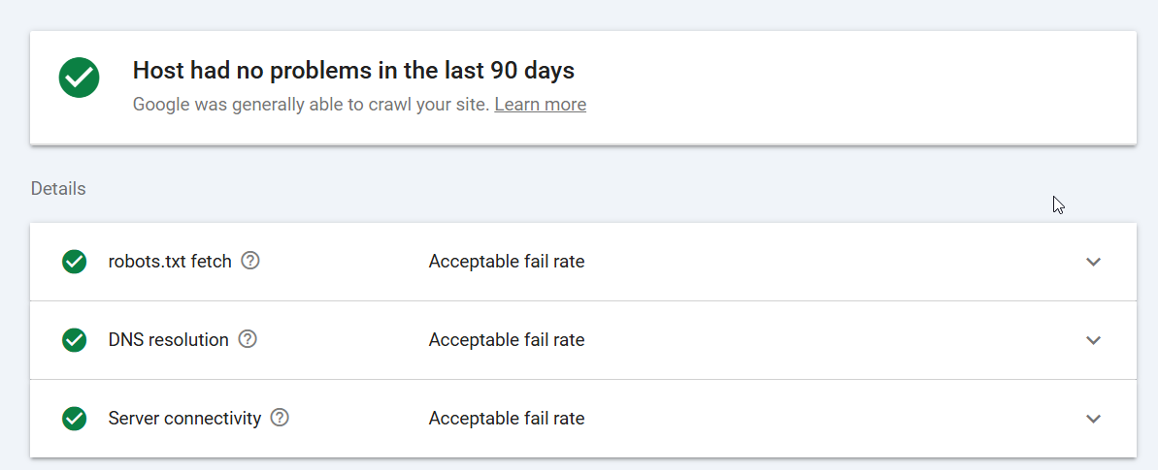The image size is (1158, 470).
Task: Expand the DNS resolution row chevron
Action: point(1094,340)
